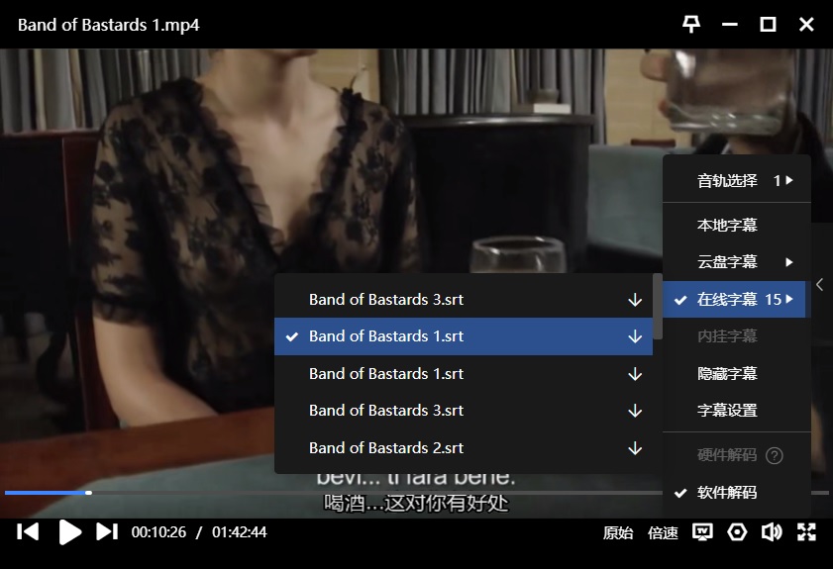Skip to the previous video
Viewport: 833px width, 569px height.
[x=28, y=532]
